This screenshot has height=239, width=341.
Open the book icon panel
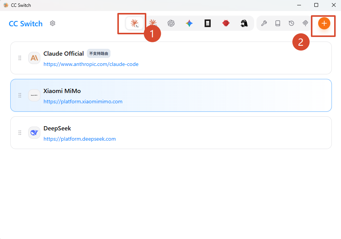278,23
